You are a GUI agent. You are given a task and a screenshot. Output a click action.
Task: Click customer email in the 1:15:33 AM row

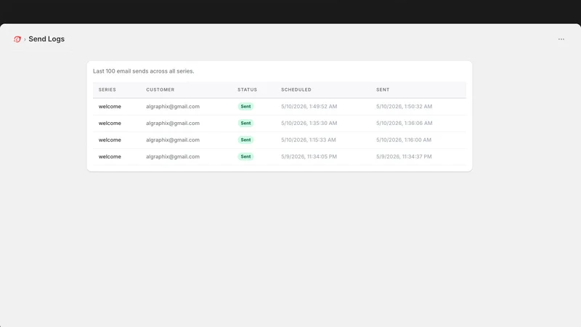(173, 140)
